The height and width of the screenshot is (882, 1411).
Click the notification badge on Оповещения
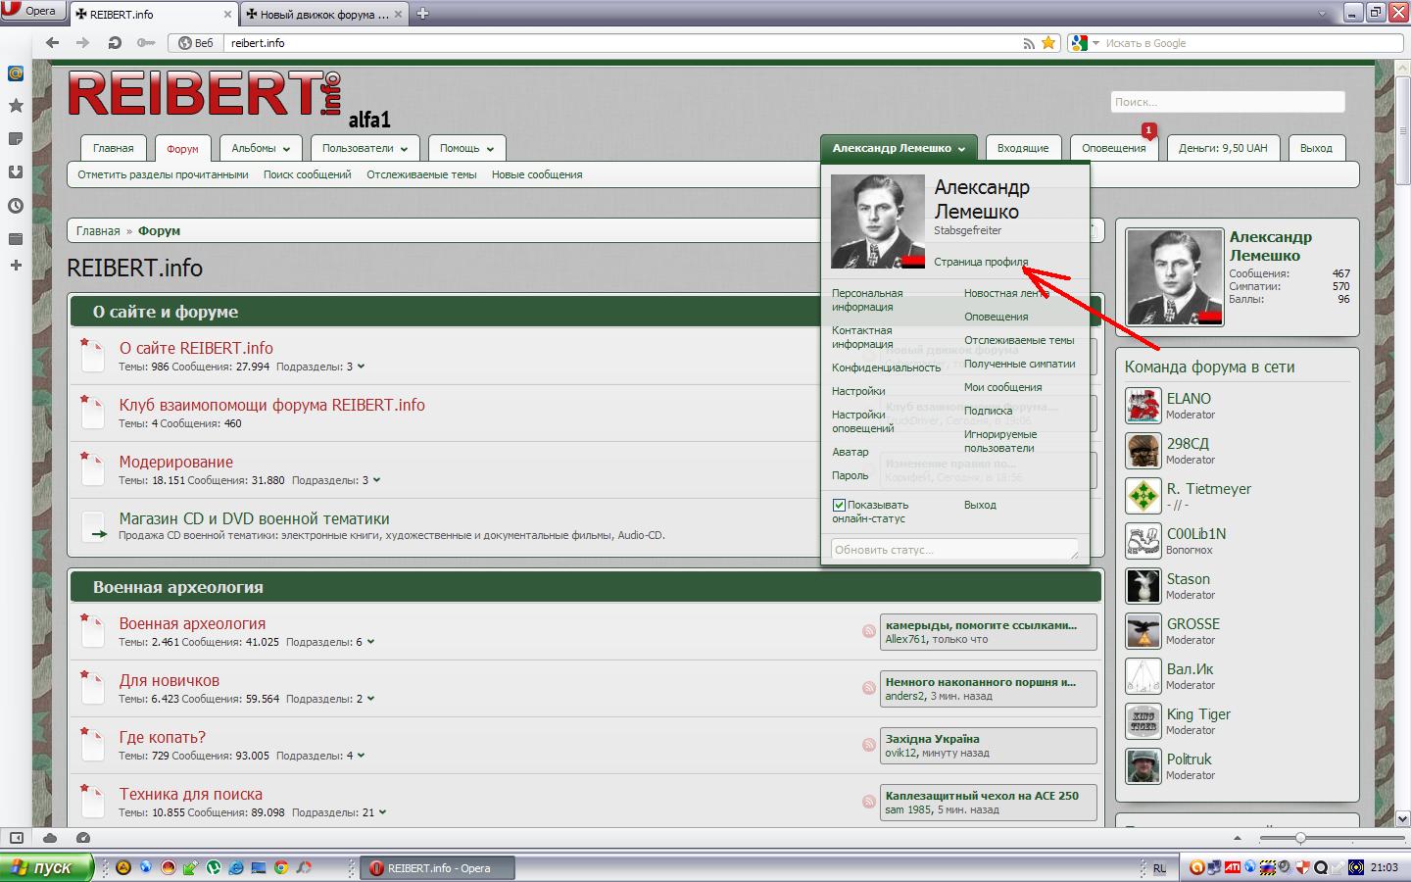pos(1148,130)
